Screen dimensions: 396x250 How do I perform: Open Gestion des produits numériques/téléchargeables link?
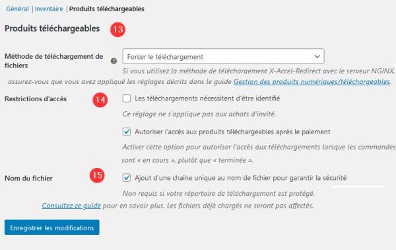(312, 82)
